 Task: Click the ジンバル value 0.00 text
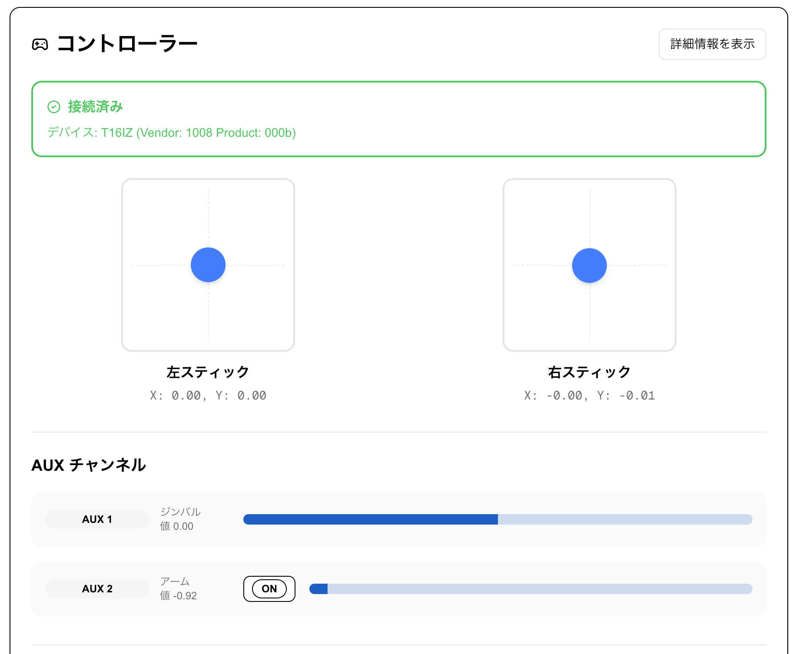point(177,526)
